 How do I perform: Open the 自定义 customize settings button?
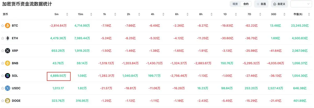click(x=279, y=4)
